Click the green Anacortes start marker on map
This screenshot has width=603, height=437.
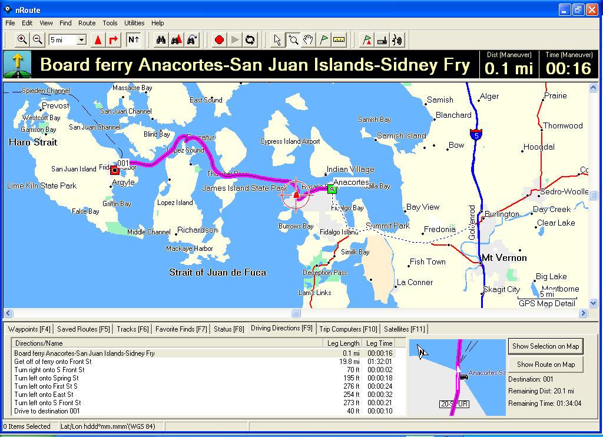[332, 189]
